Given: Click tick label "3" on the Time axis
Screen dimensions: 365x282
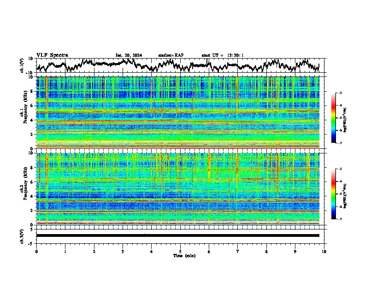Looking at the screenshot, I should click(x=123, y=251).
